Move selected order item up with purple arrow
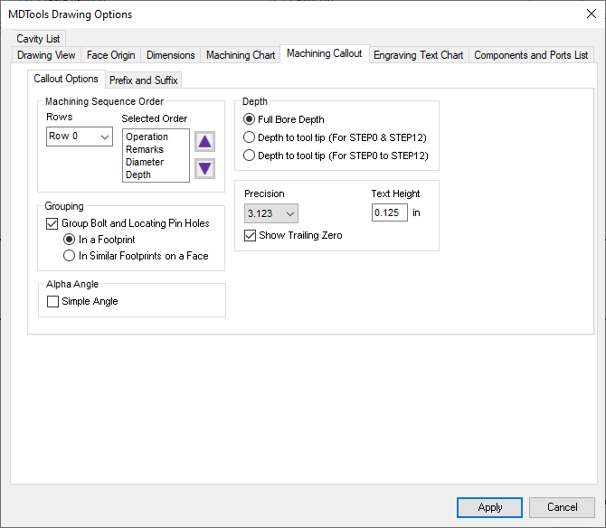Viewport: 606px width, 528px height. point(204,142)
